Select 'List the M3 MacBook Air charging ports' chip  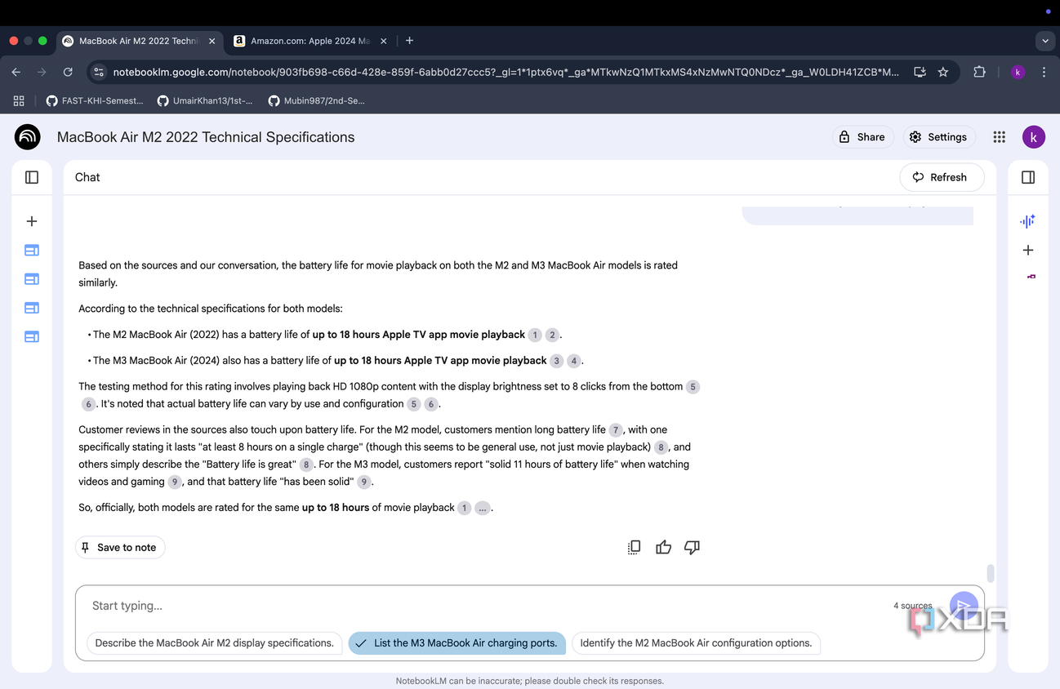[x=457, y=643]
